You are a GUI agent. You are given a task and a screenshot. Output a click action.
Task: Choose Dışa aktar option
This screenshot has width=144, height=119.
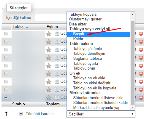(x=98, y=24)
